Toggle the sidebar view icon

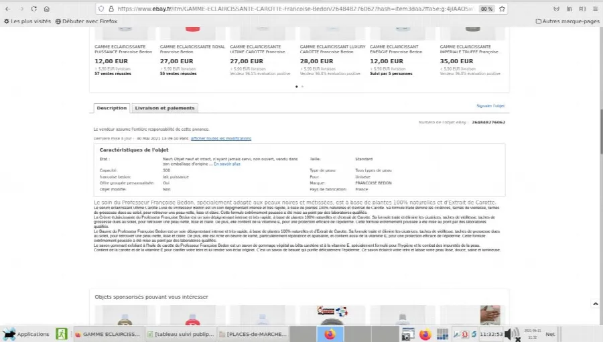pos(582,9)
